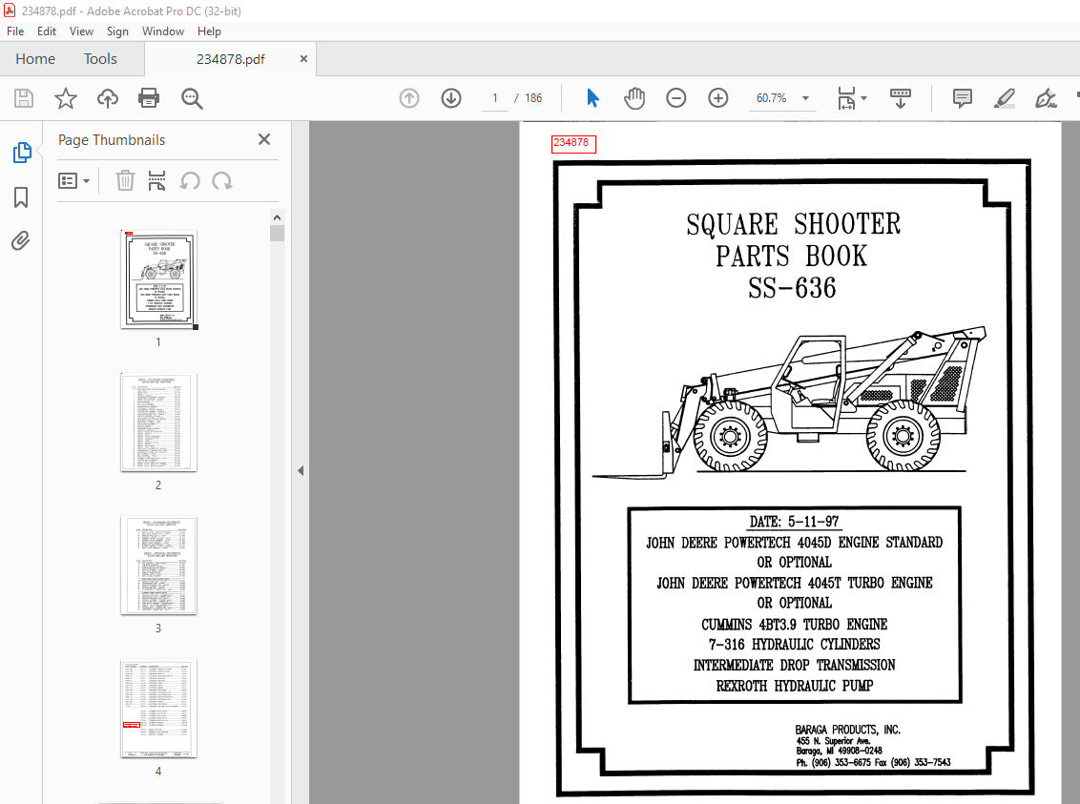Close the Page Thumbnails panel
The image size is (1080, 804).
click(x=264, y=139)
